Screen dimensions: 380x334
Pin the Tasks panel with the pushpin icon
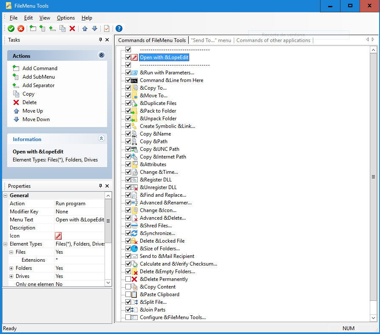[101, 40]
